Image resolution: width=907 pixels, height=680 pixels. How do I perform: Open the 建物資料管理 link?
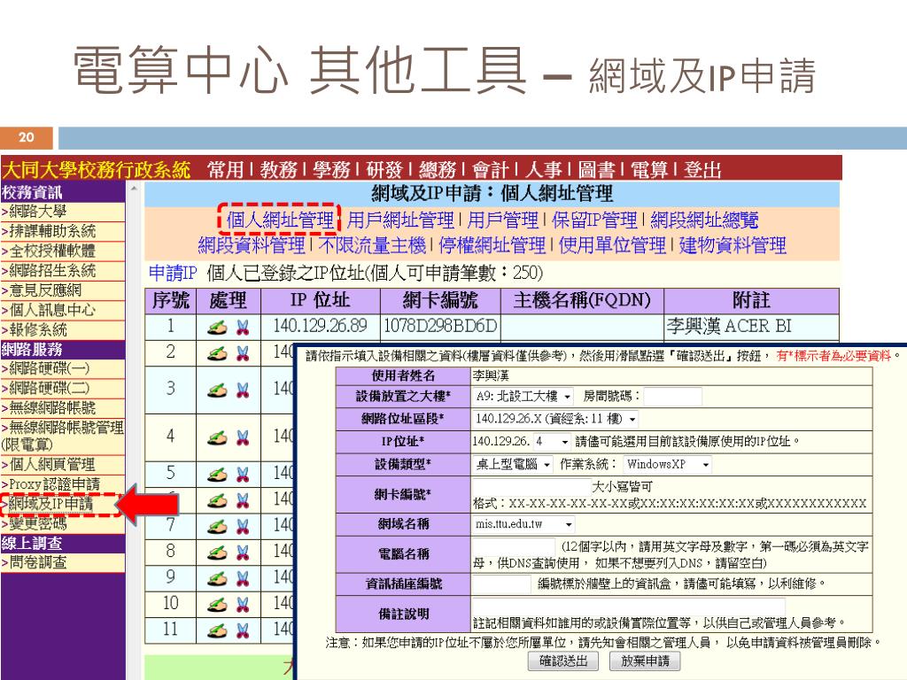pyautogui.click(x=733, y=245)
